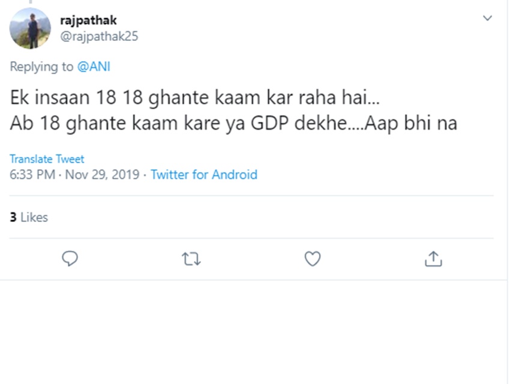
Task: Click the display name rajpathak
Action: coord(88,20)
